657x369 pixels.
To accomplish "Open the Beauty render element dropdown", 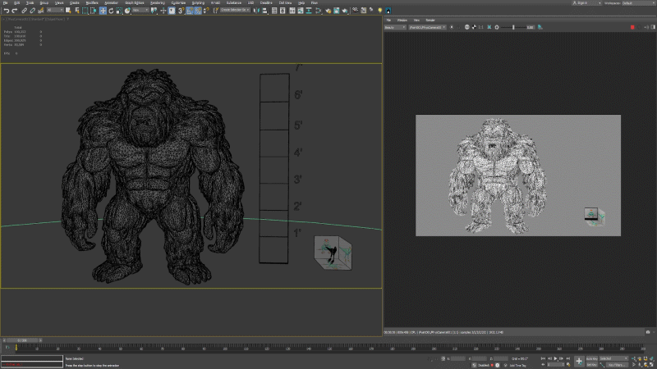I will [x=395, y=27].
